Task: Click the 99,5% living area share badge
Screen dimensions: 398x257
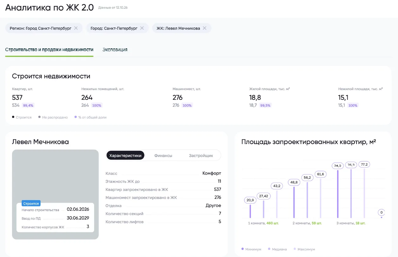Action: click(265, 106)
